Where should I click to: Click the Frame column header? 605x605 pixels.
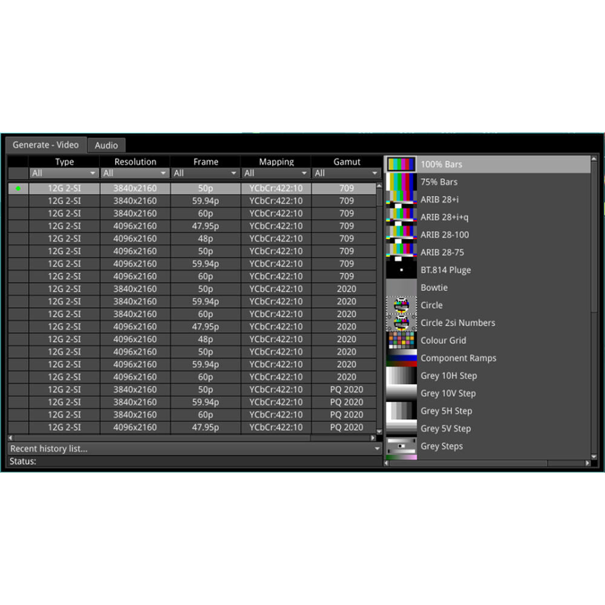click(x=206, y=162)
